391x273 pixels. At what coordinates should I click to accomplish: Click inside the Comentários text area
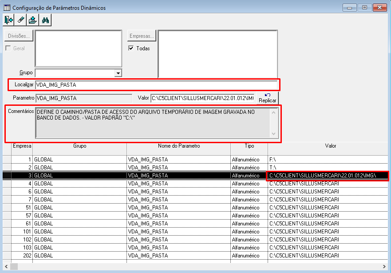point(153,123)
